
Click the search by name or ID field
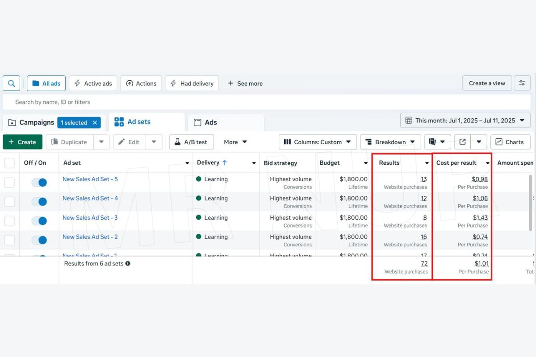(x=223, y=102)
